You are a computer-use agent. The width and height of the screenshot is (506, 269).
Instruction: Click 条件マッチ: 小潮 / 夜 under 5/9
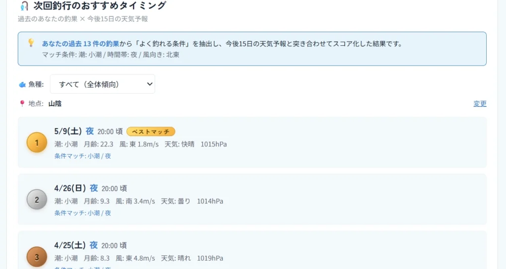pyautogui.click(x=83, y=156)
